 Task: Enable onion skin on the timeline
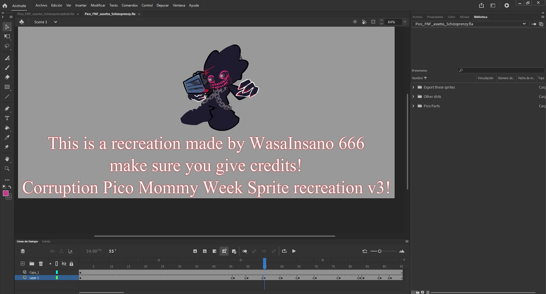245,251
